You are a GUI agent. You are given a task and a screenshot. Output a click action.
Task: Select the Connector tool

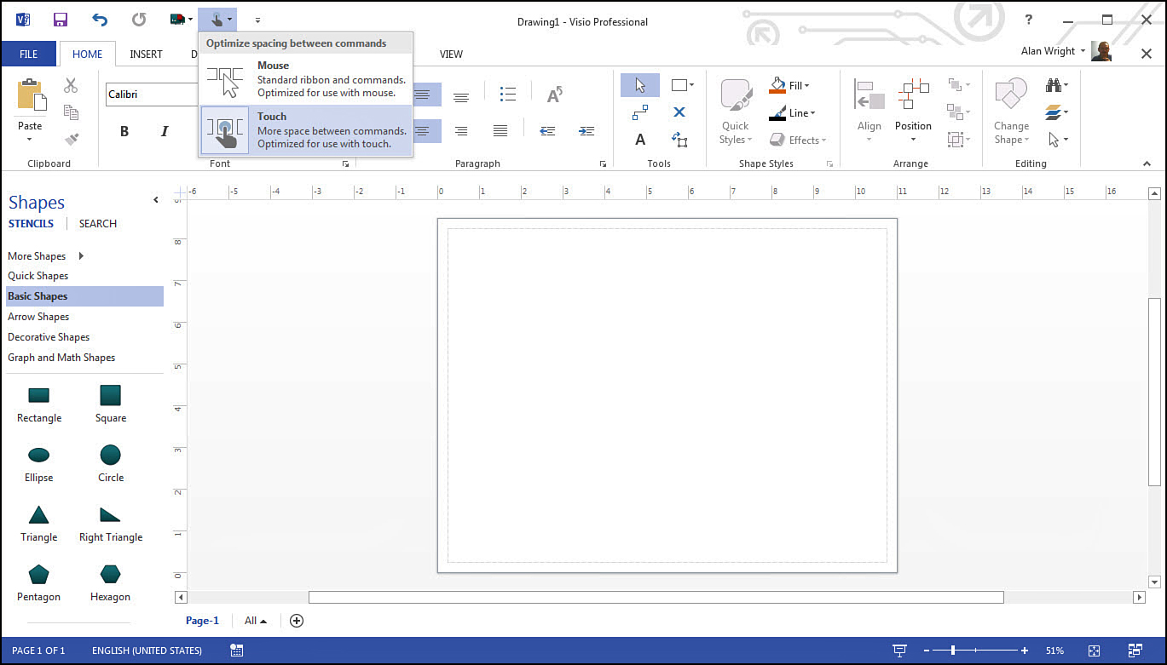640,112
